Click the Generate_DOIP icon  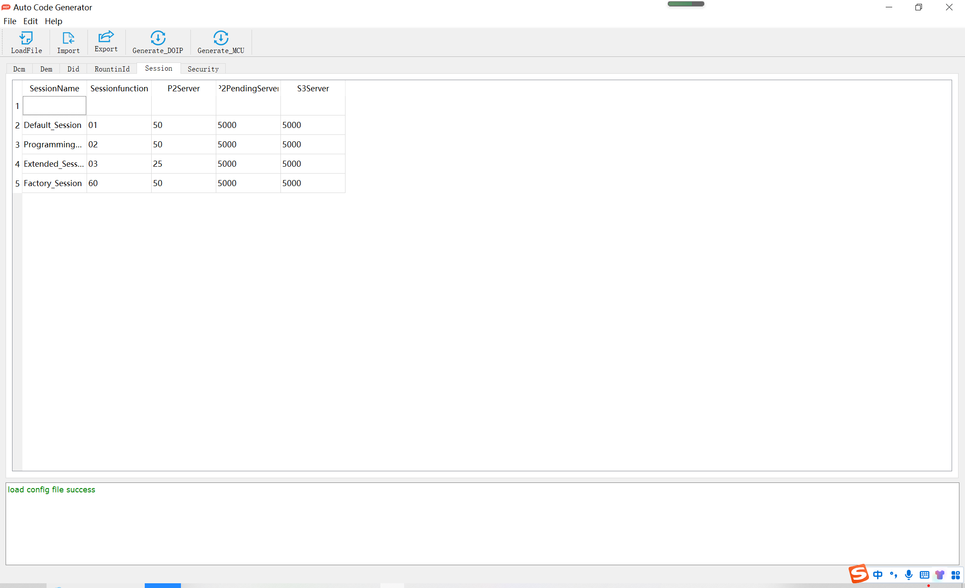(x=158, y=42)
